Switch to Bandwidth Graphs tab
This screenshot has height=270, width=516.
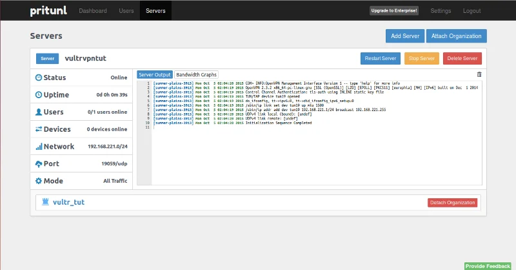click(x=196, y=75)
